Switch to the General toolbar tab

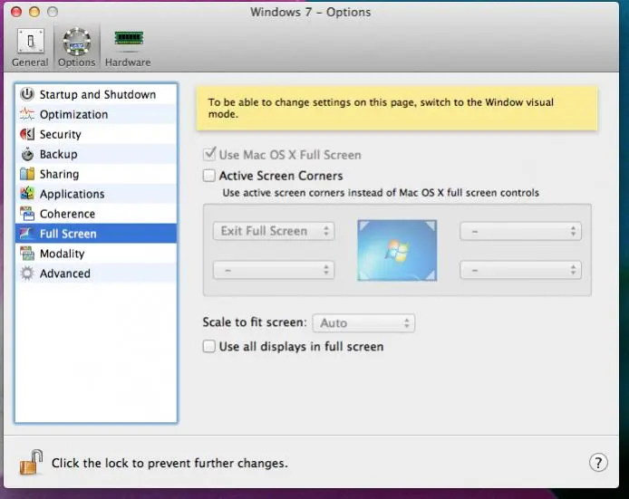point(30,46)
